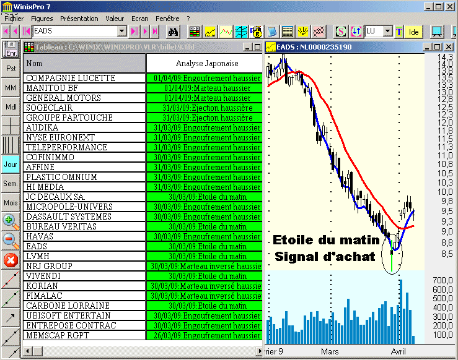Click the red X delete icon
Viewport: 458px width, 360px height.
[x=11, y=260]
